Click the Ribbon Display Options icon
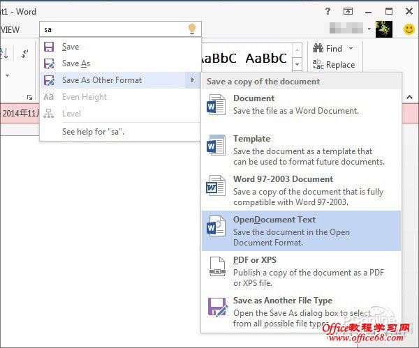 (x=348, y=11)
